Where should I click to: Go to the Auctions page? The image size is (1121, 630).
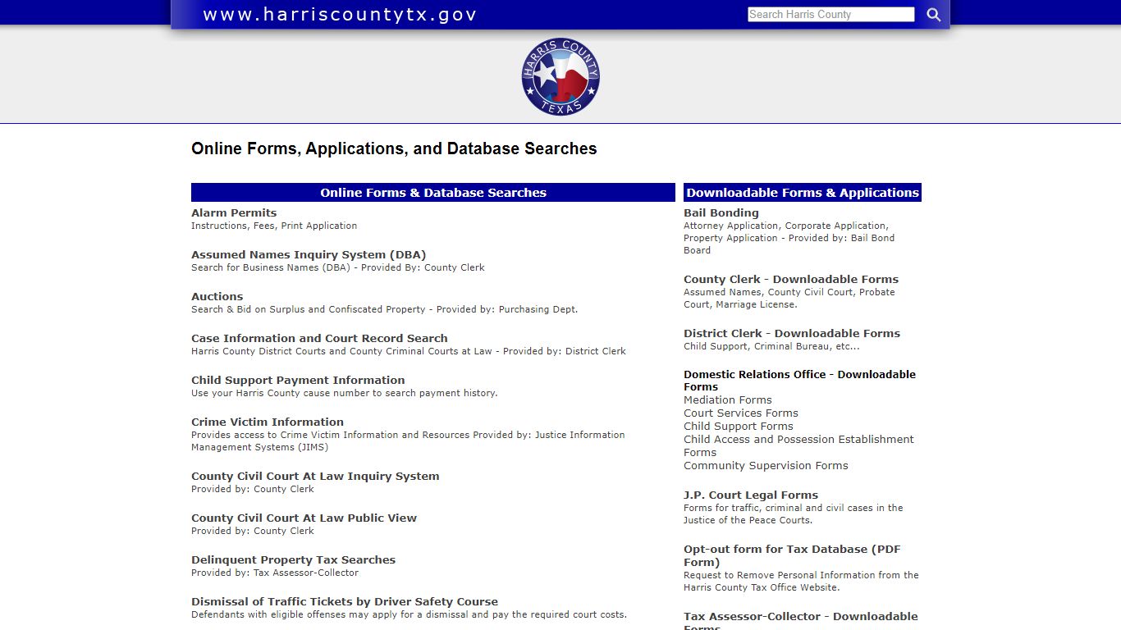coord(217,296)
